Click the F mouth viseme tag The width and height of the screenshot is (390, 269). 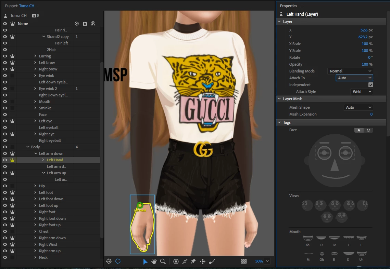pyautogui.click(x=349, y=238)
